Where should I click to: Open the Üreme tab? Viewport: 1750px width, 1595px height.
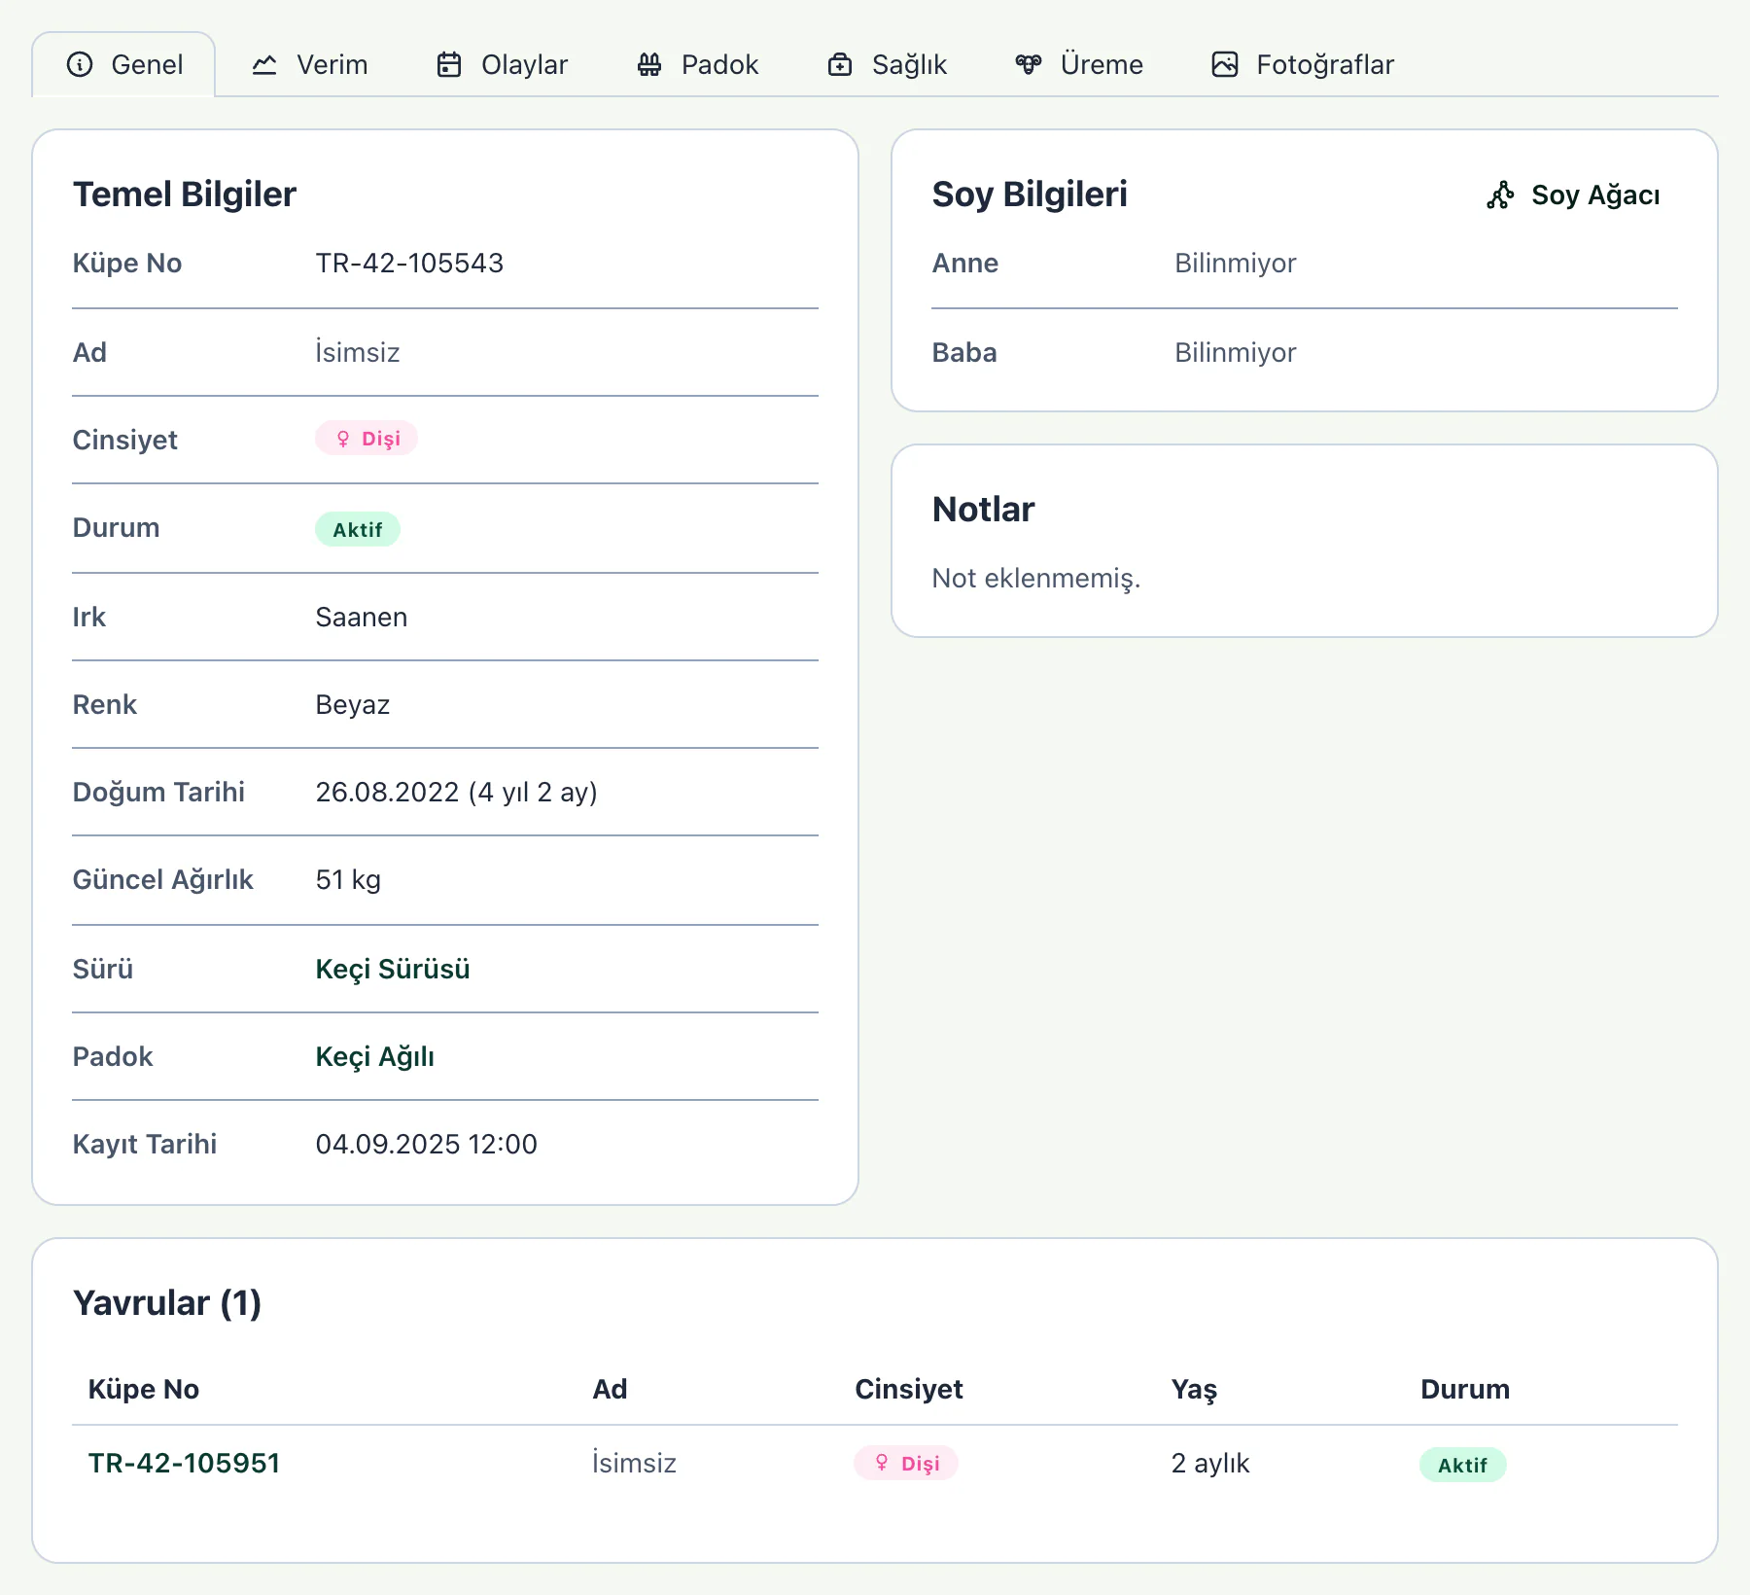[x=1079, y=64]
